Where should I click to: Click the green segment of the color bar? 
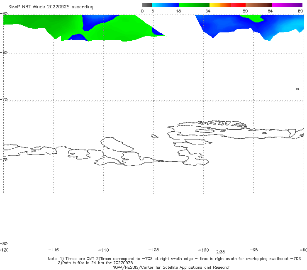pos(194,5)
